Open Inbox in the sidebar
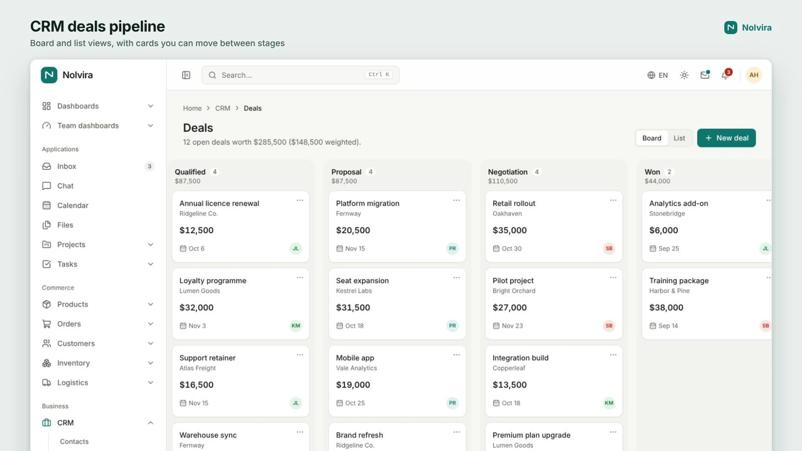This screenshot has height=451, width=802. [98, 166]
